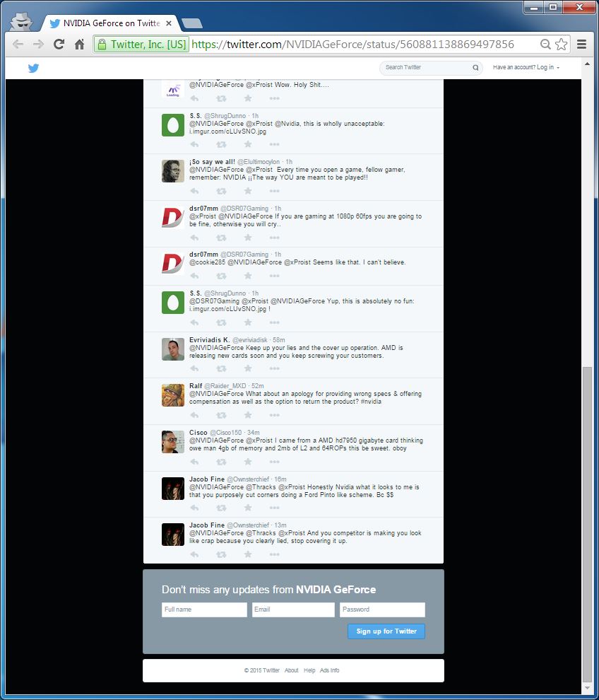Click the zoom magnifier icon in address bar
This screenshot has height=700, width=599.
coord(545,45)
